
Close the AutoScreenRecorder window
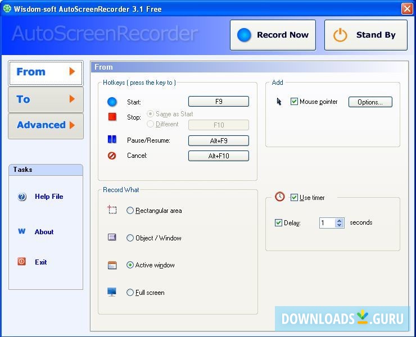(x=407, y=9)
